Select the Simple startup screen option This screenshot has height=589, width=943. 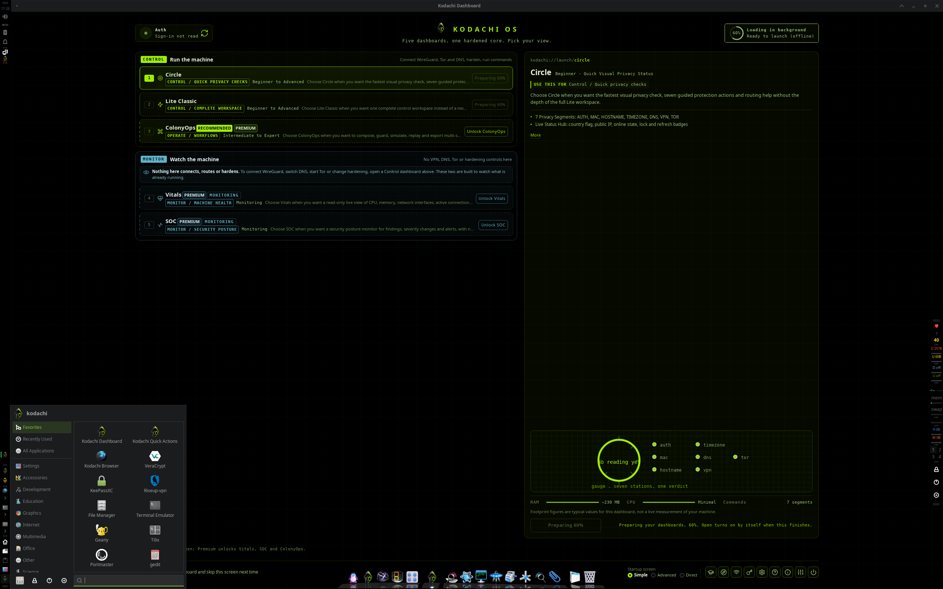[638, 575]
